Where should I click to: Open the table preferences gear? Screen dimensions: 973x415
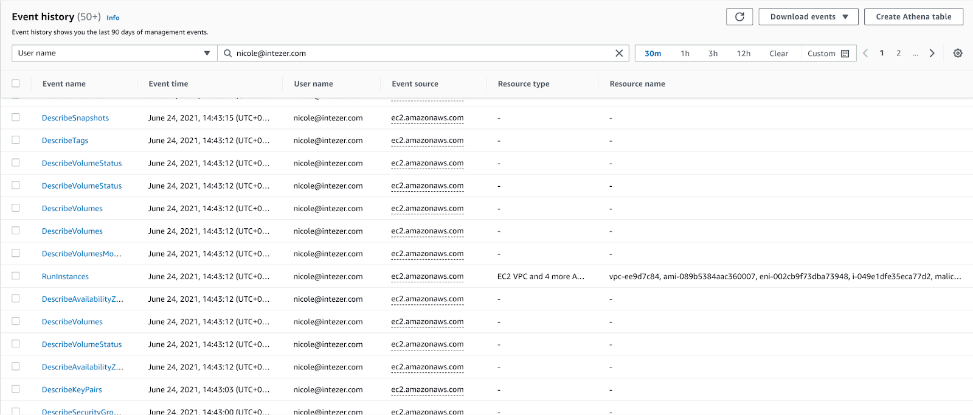(958, 53)
